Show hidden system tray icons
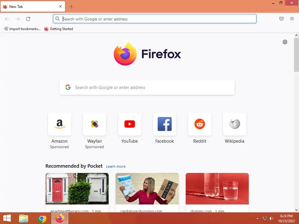The image size is (299, 224). [x=257, y=218]
